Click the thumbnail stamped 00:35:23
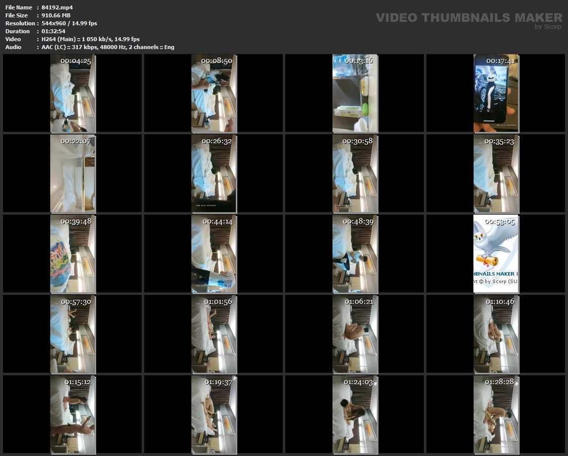Image resolution: width=568 pixels, height=456 pixels. coord(496,174)
